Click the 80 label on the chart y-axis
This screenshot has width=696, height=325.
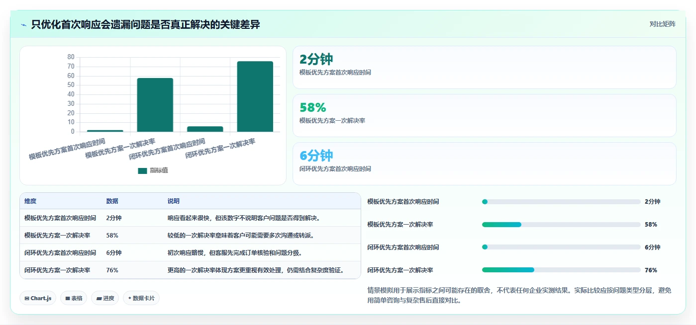tap(71, 57)
